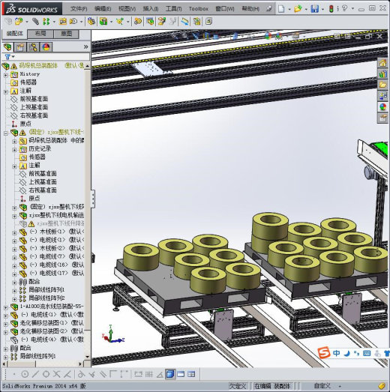Toggle the Sogou 中 Chinese input indicator

(x=336, y=353)
